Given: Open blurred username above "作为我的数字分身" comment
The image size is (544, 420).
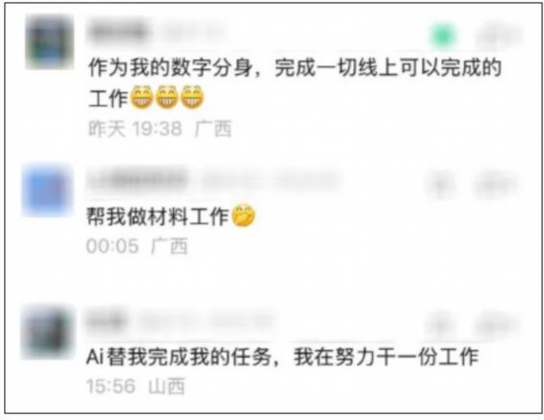Looking at the screenshot, I should pos(118,32).
